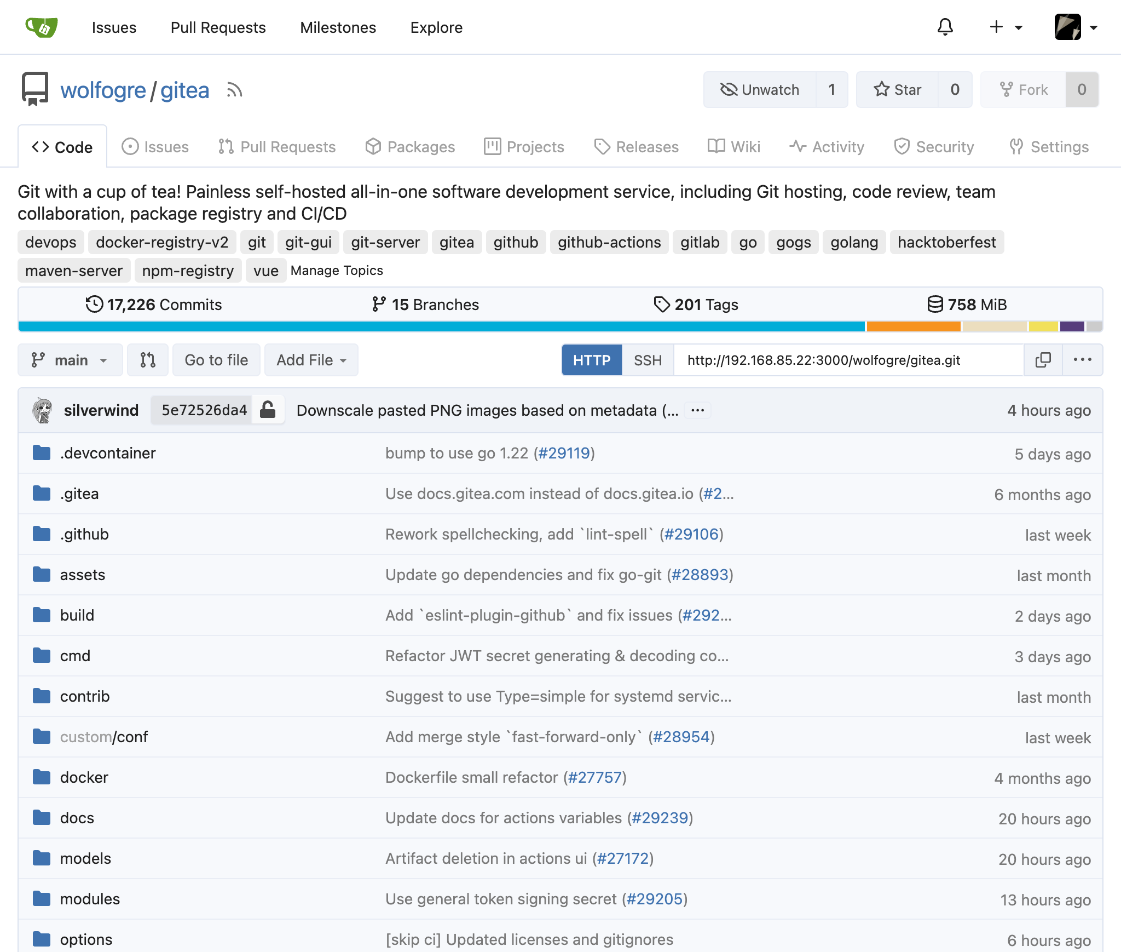Open the Activity tab
Image resolution: width=1121 pixels, height=952 pixels.
pyautogui.click(x=827, y=147)
